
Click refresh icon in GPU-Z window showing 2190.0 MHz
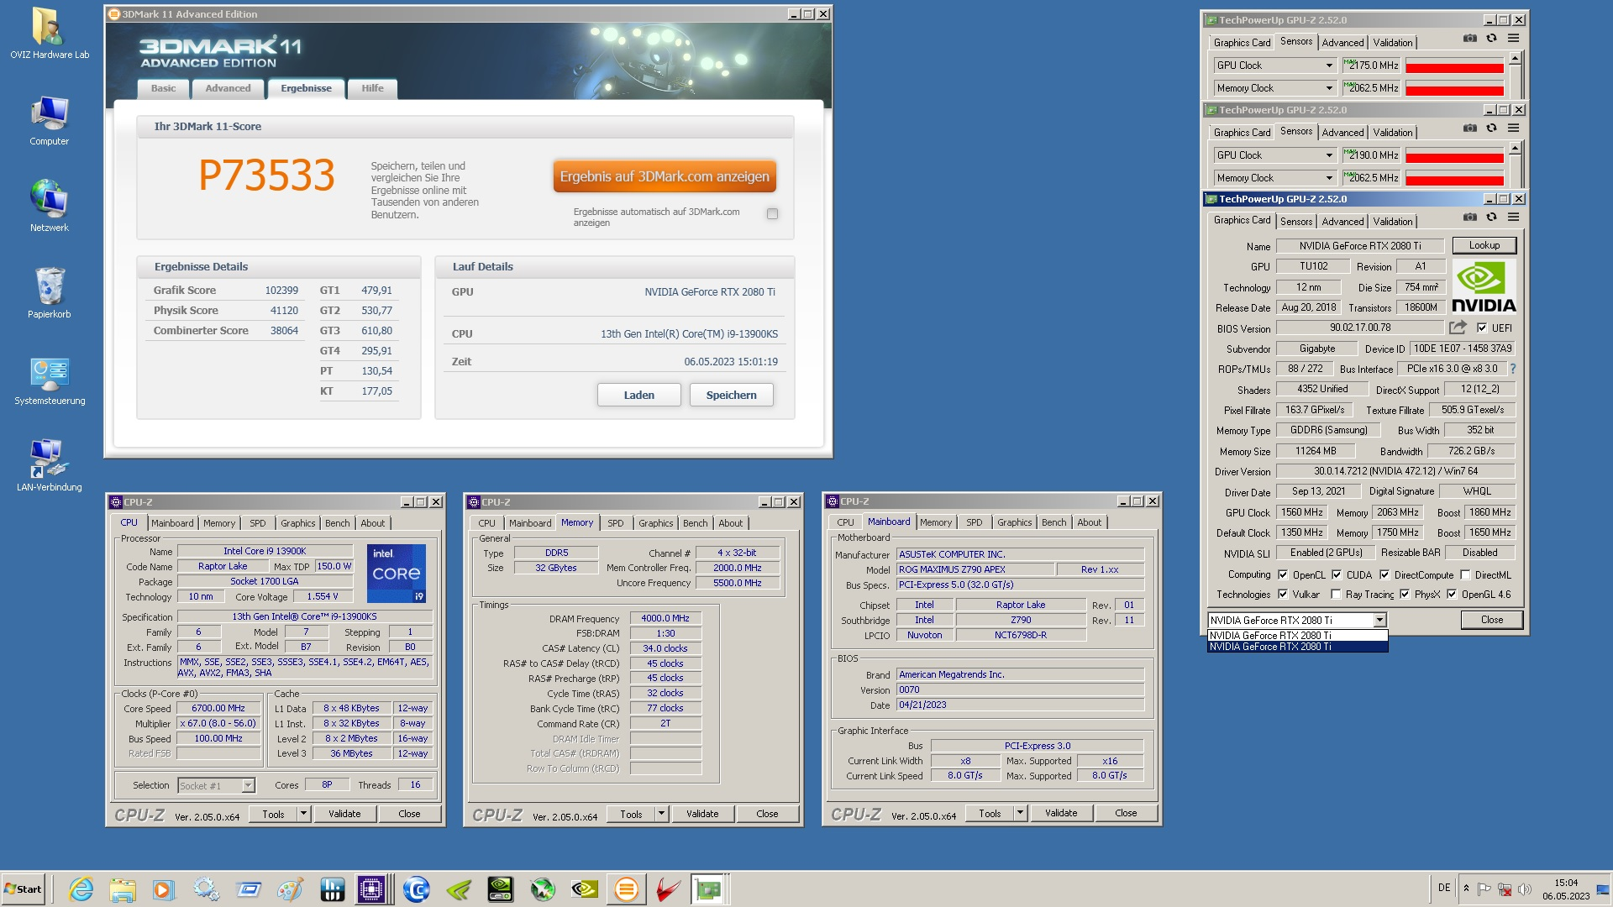pos(1491,128)
